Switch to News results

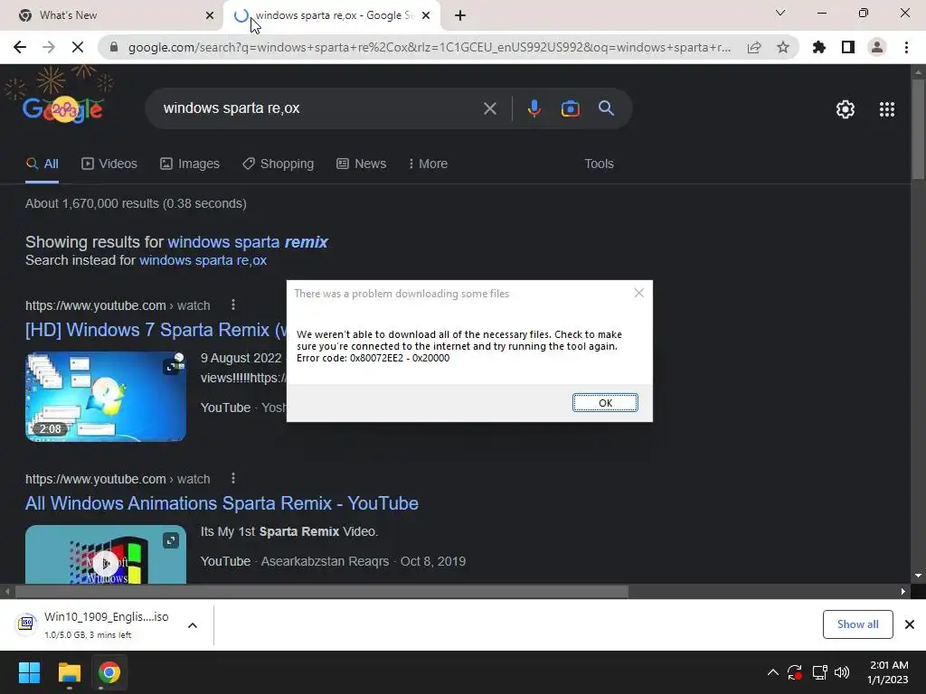click(x=362, y=164)
